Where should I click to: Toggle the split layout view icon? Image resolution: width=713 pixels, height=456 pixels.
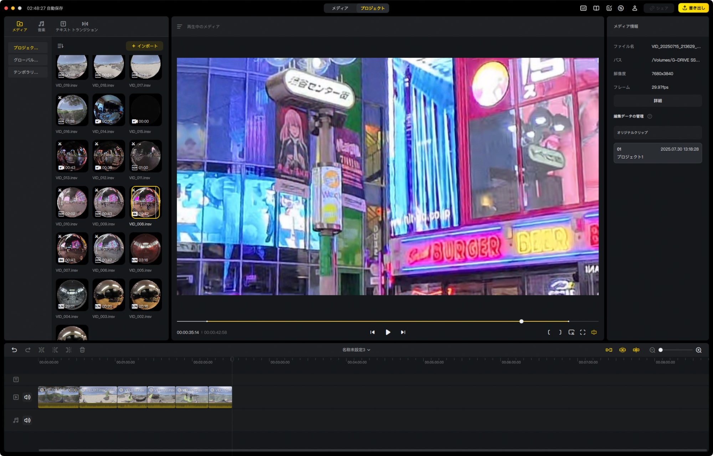click(596, 8)
